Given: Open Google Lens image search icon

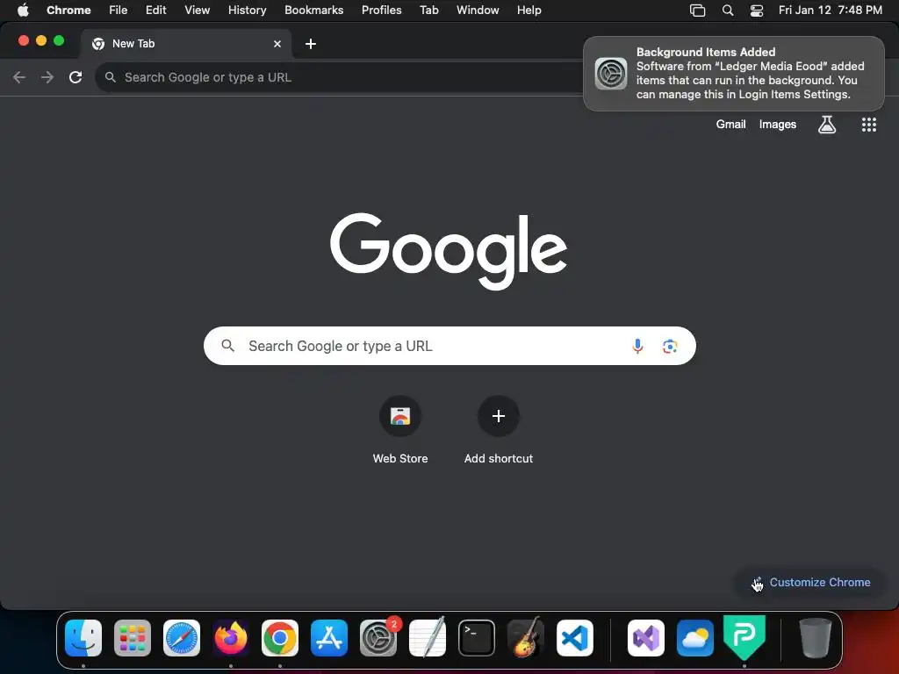Looking at the screenshot, I should 670,346.
